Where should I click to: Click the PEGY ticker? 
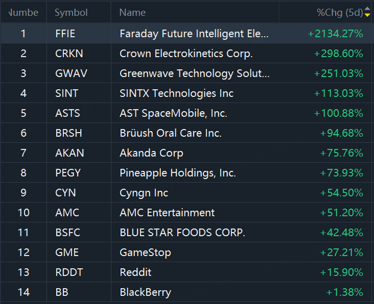pos(68,173)
